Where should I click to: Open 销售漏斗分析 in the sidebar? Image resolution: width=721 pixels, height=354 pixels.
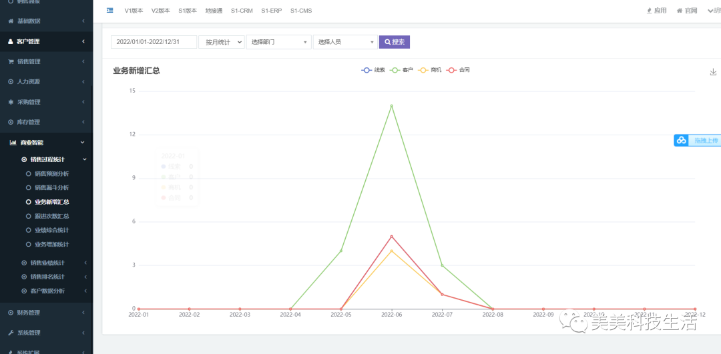[51, 188]
